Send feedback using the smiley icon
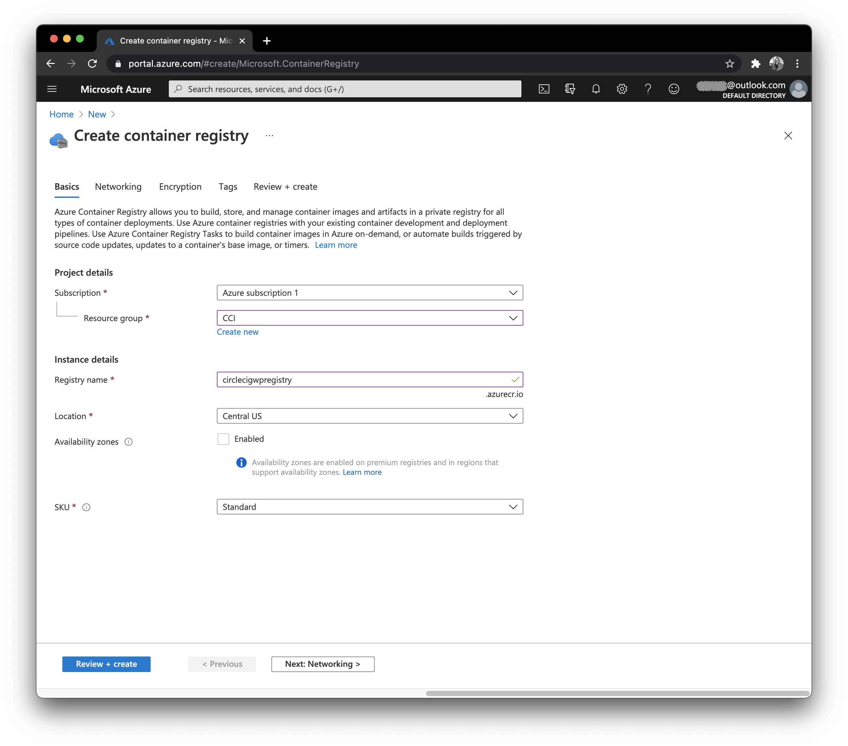 pyautogui.click(x=674, y=89)
